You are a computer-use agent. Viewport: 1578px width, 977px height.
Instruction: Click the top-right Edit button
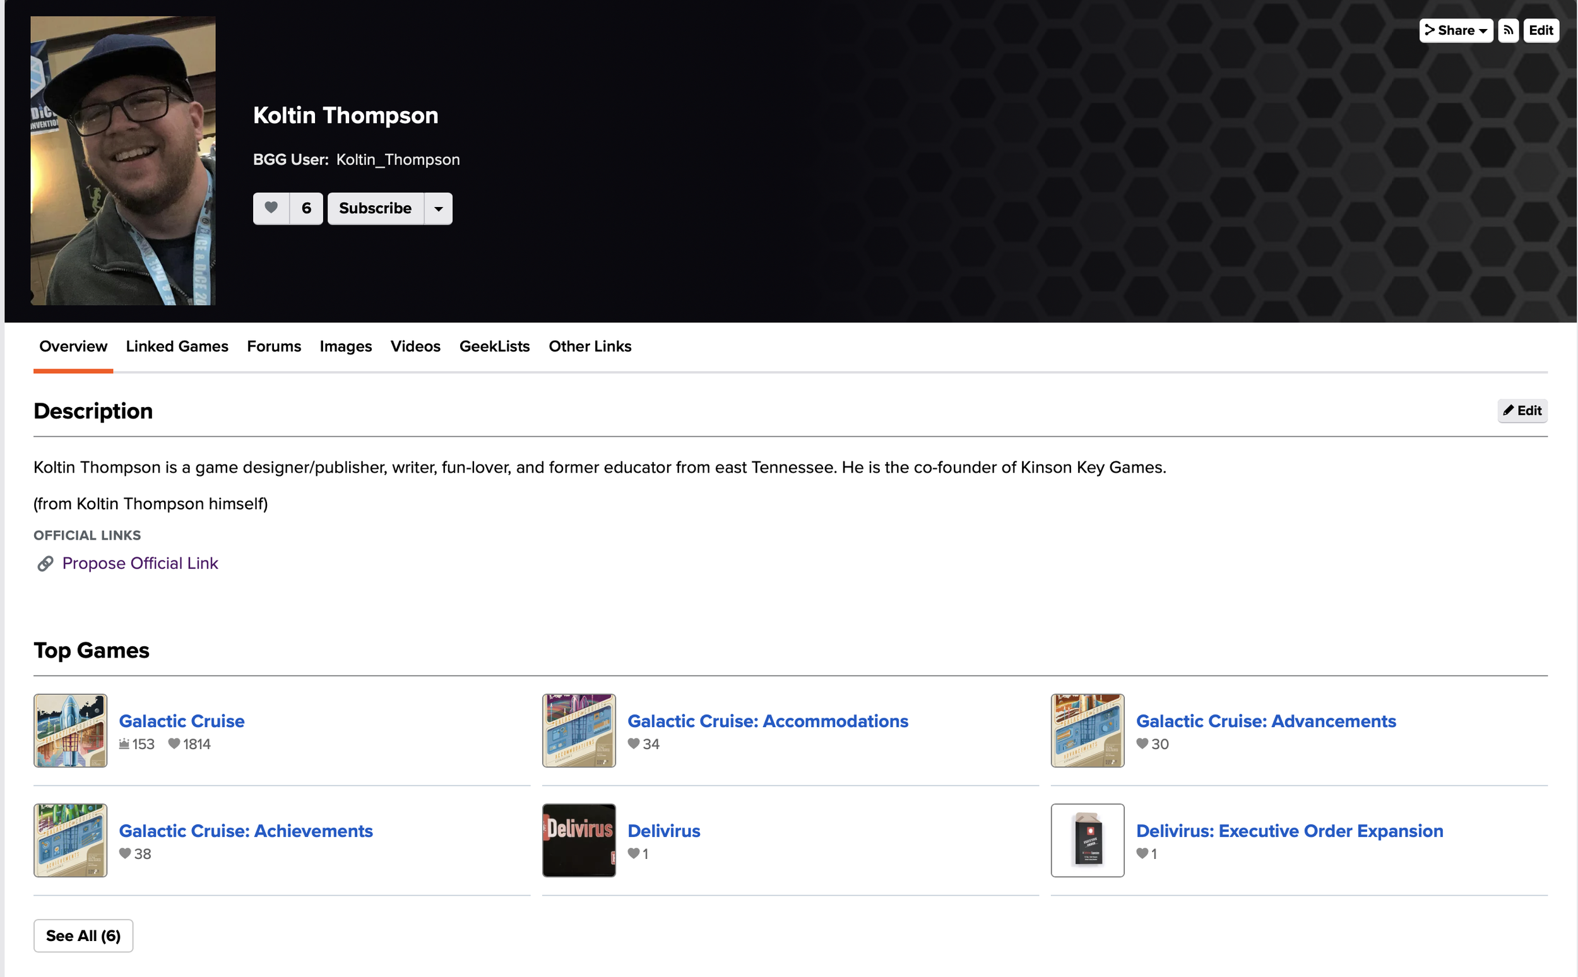point(1541,30)
